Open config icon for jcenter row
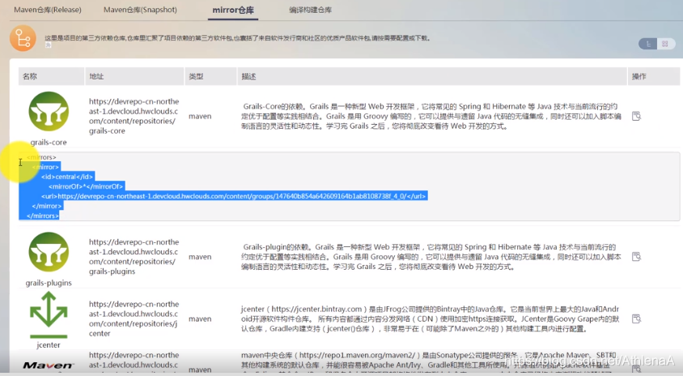The height and width of the screenshot is (376, 683). click(636, 318)
